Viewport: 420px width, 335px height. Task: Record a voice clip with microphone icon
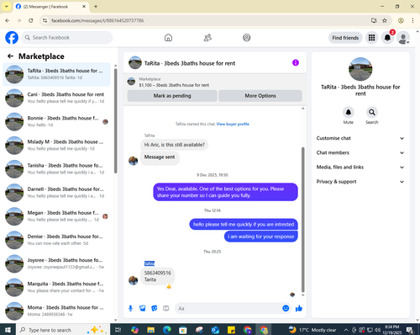click(x=130, y=308)
